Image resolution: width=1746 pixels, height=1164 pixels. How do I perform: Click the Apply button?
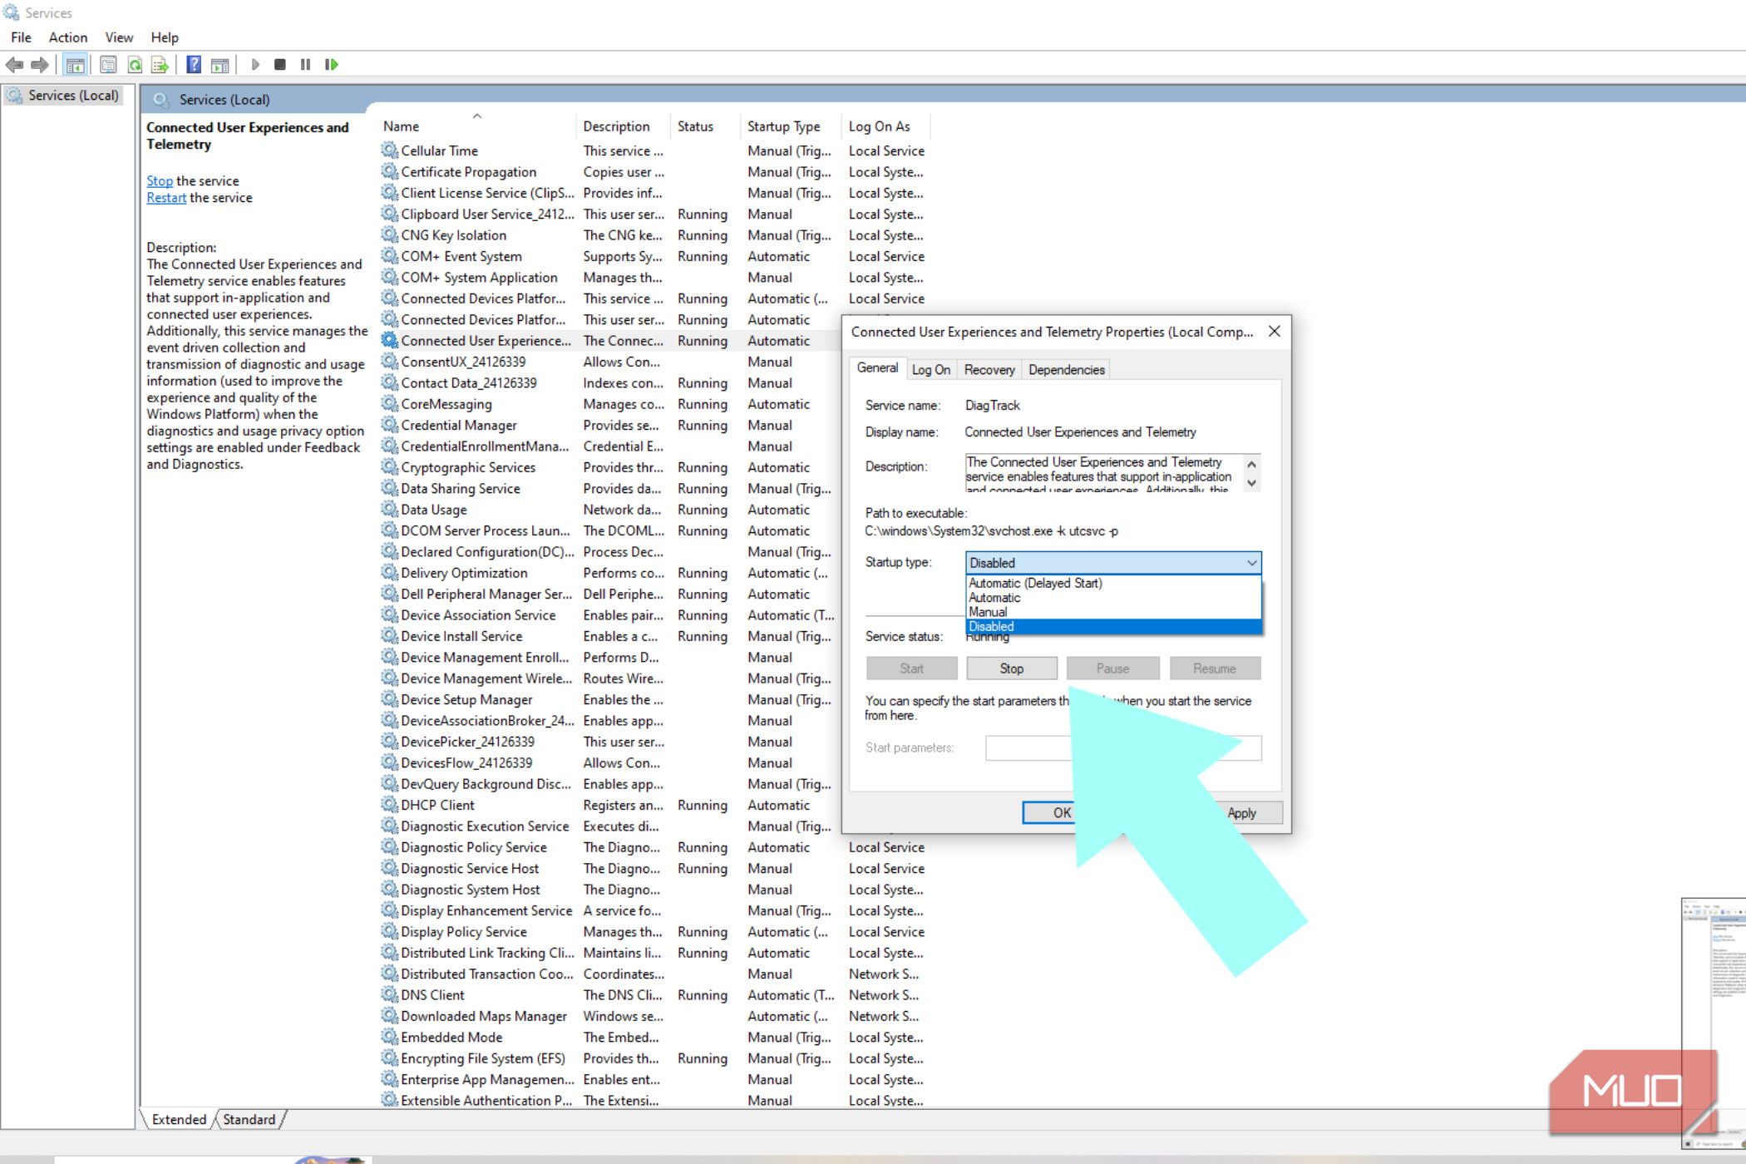[1241, 813]
